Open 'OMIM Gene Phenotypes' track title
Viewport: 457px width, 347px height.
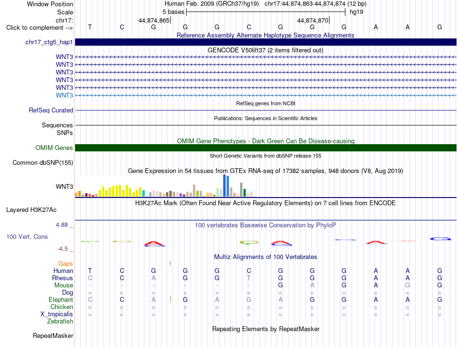266,141
